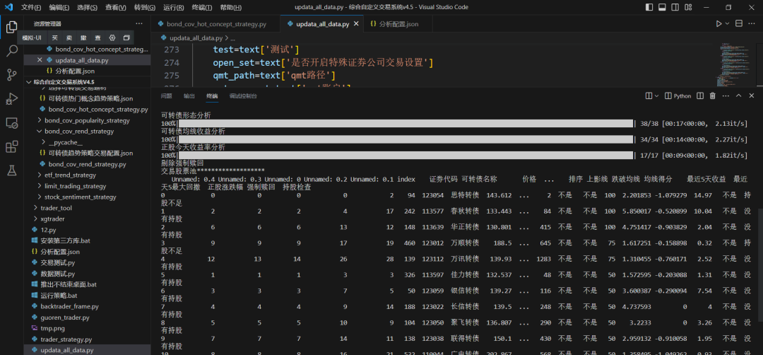Split the terminal
Image resolution: width=763 pixels, height=355 pixels.
701,96
